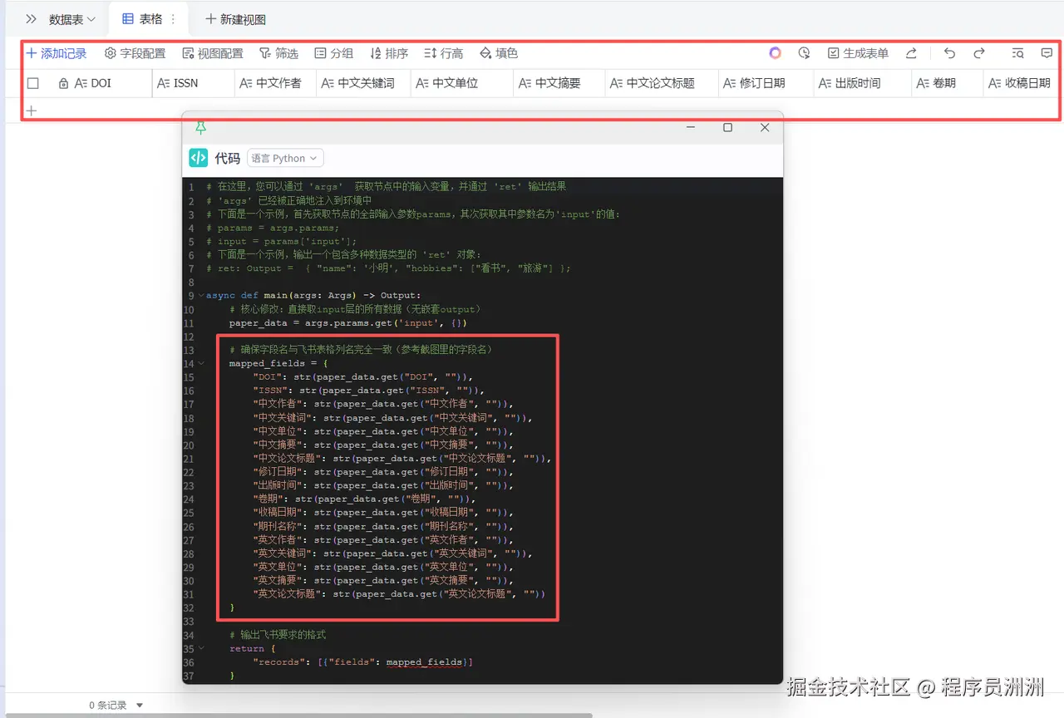The height and width of the screenshot is (718, 1064).
Task: Undo the last action
Action: point(949,53)
